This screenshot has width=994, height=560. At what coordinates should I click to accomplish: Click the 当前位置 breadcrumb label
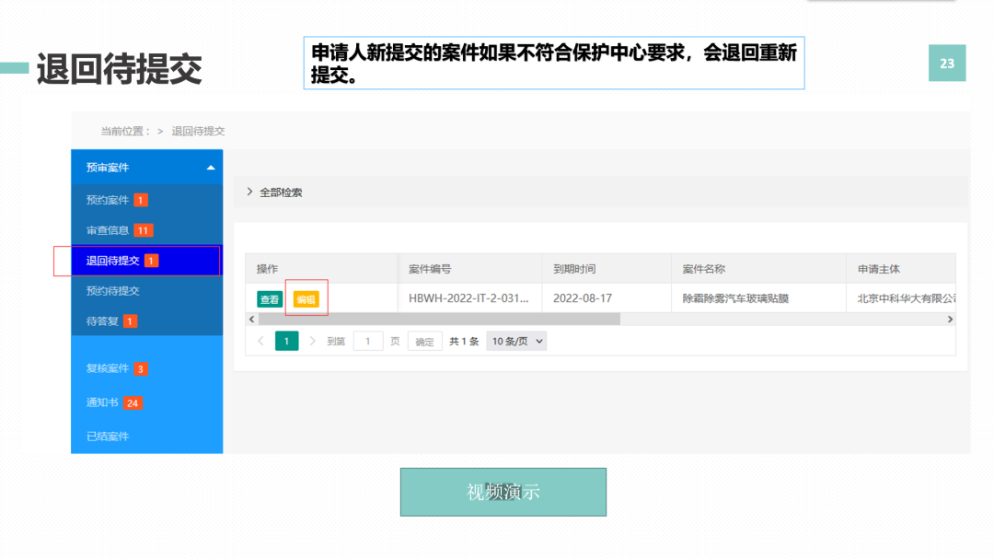pos(125,132)
